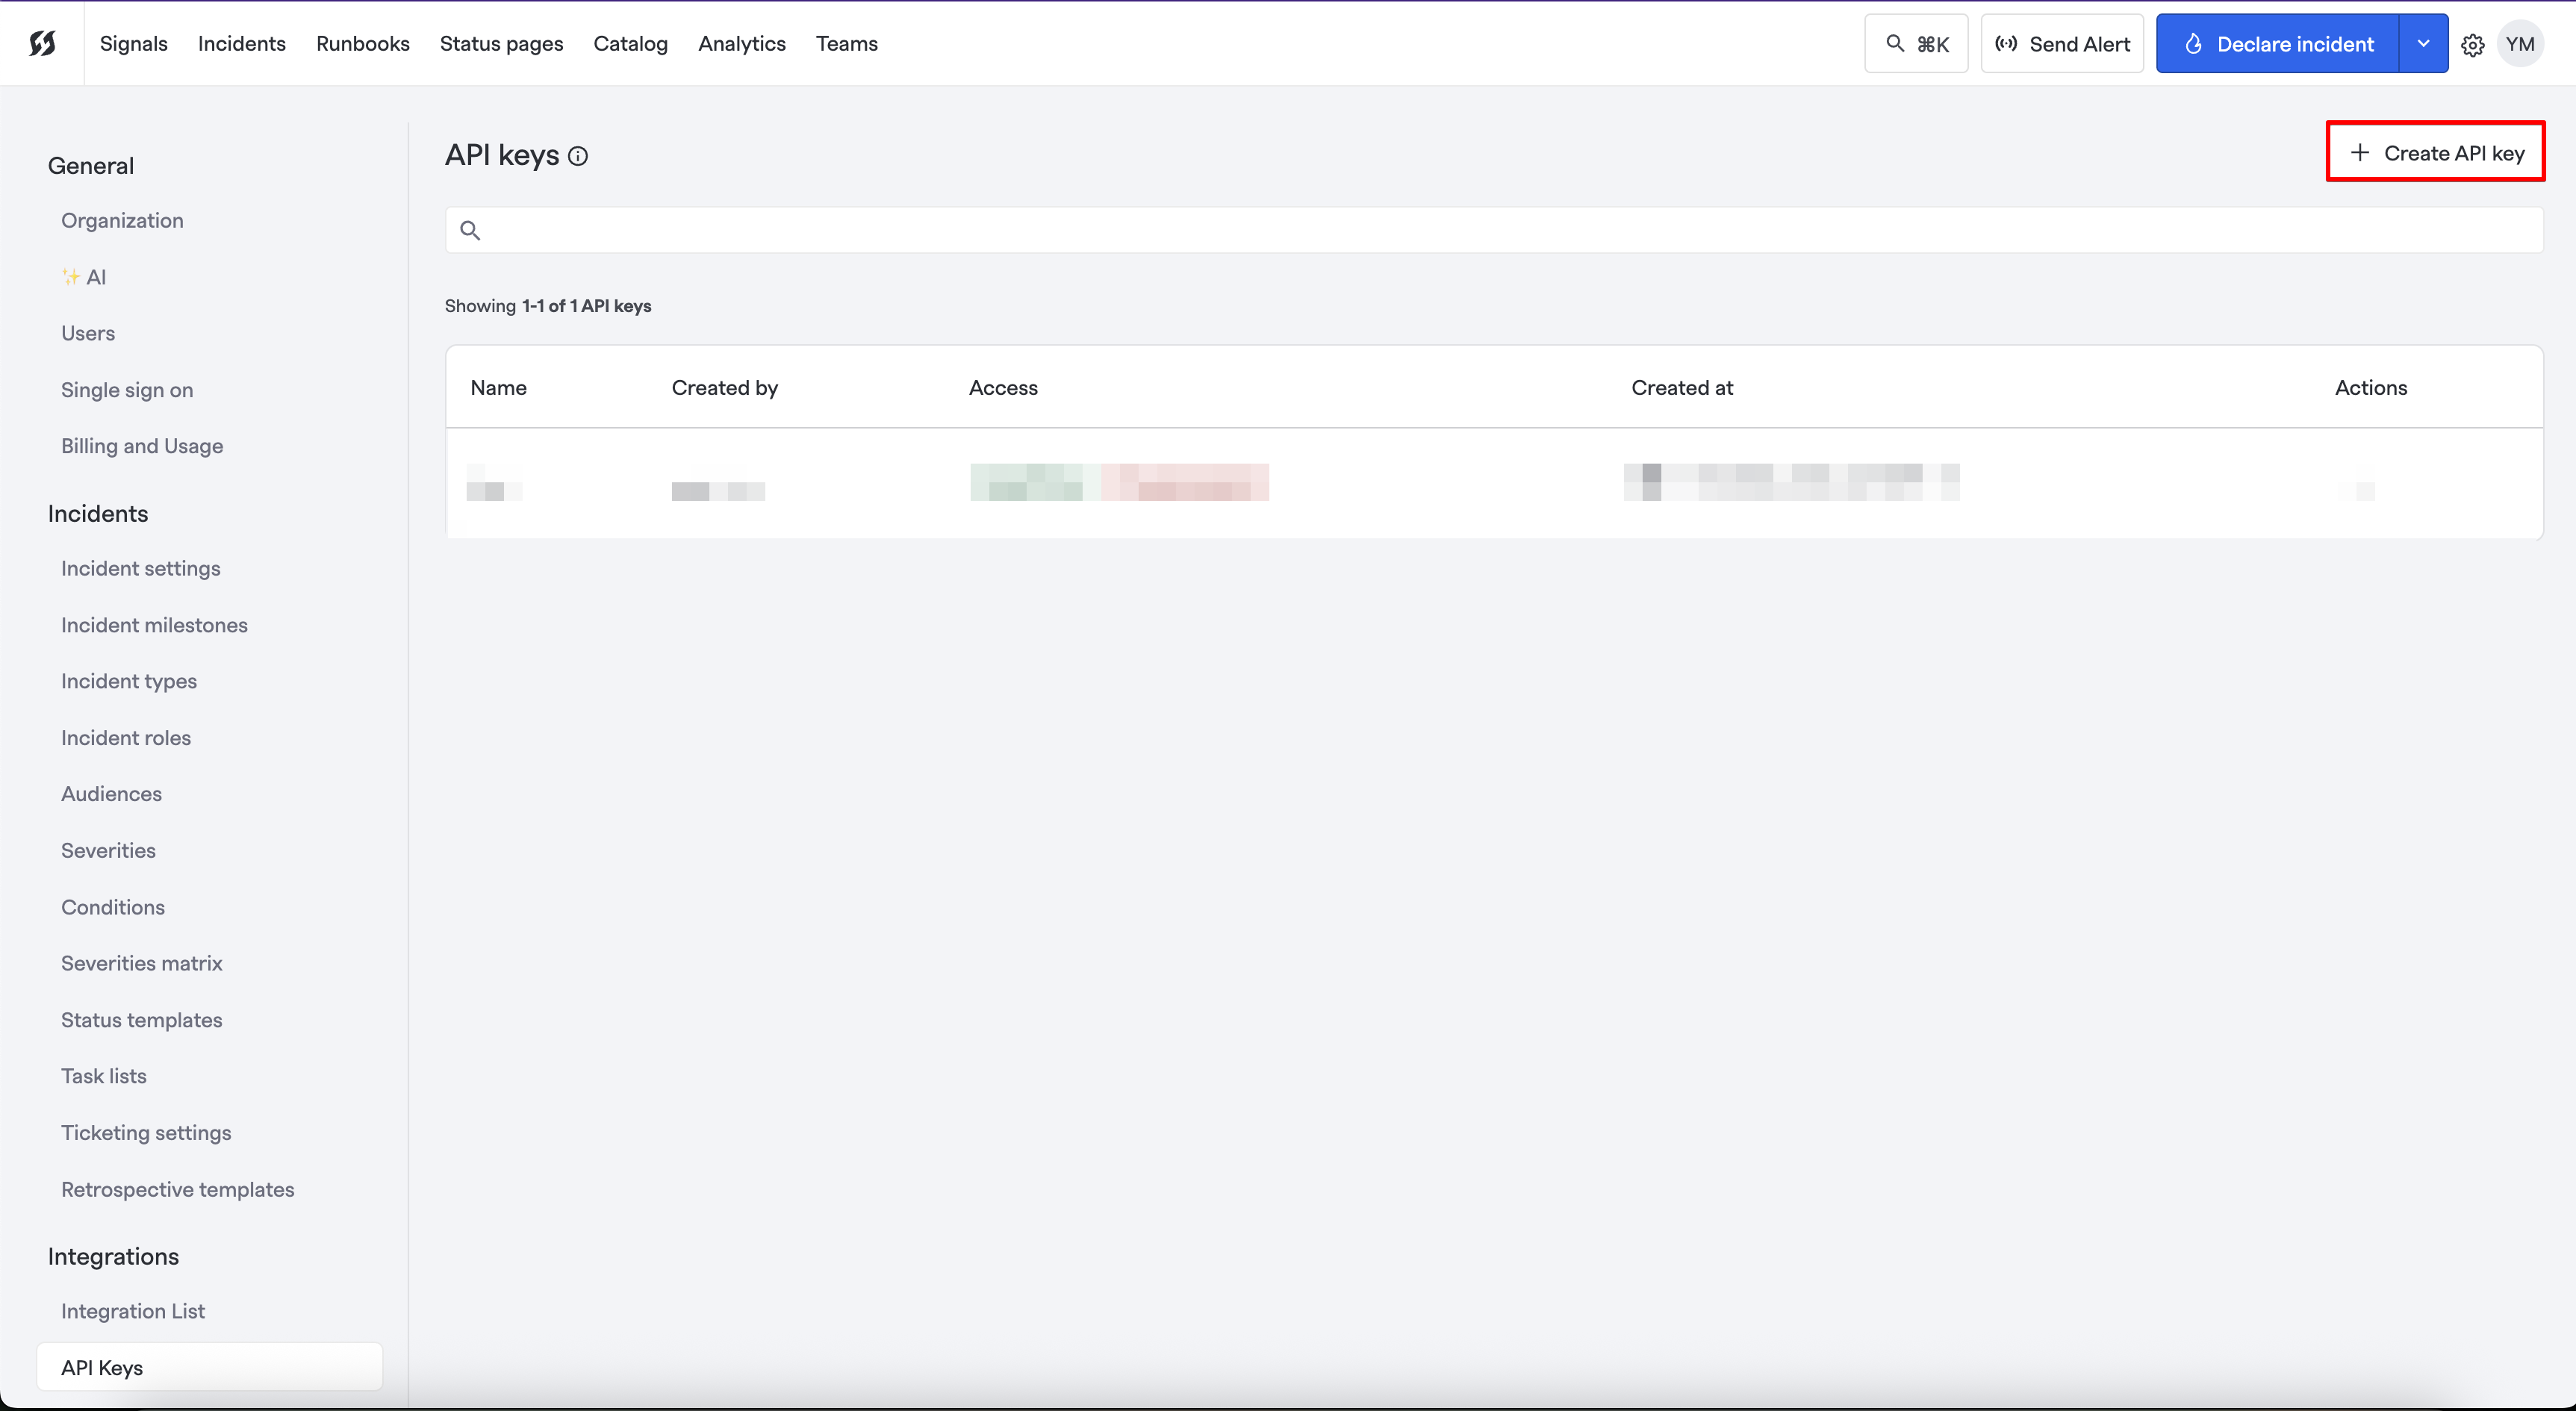
Task: Select Retrospective templates in sidebar
Action: point(177,1189)
